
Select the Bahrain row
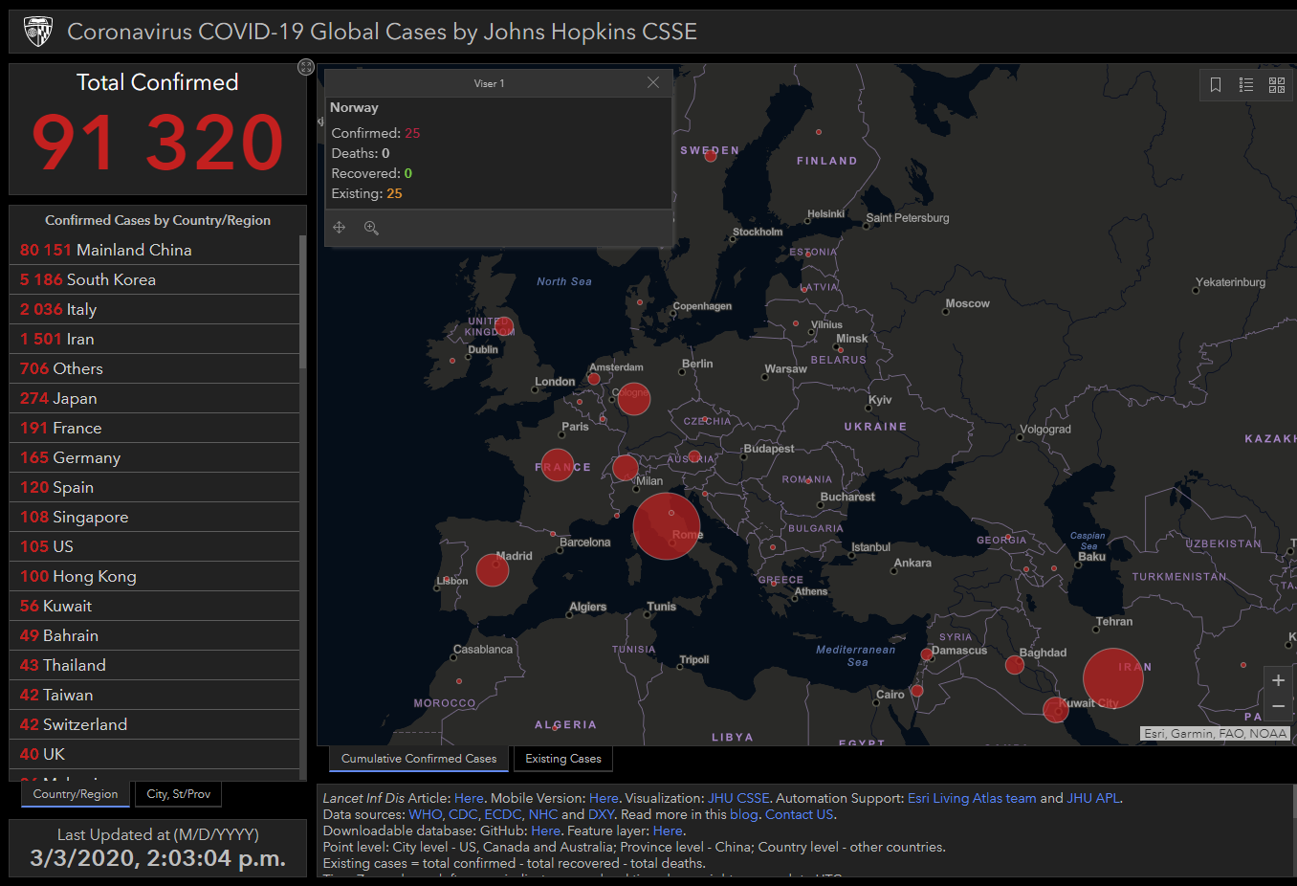tap(154, 635)
